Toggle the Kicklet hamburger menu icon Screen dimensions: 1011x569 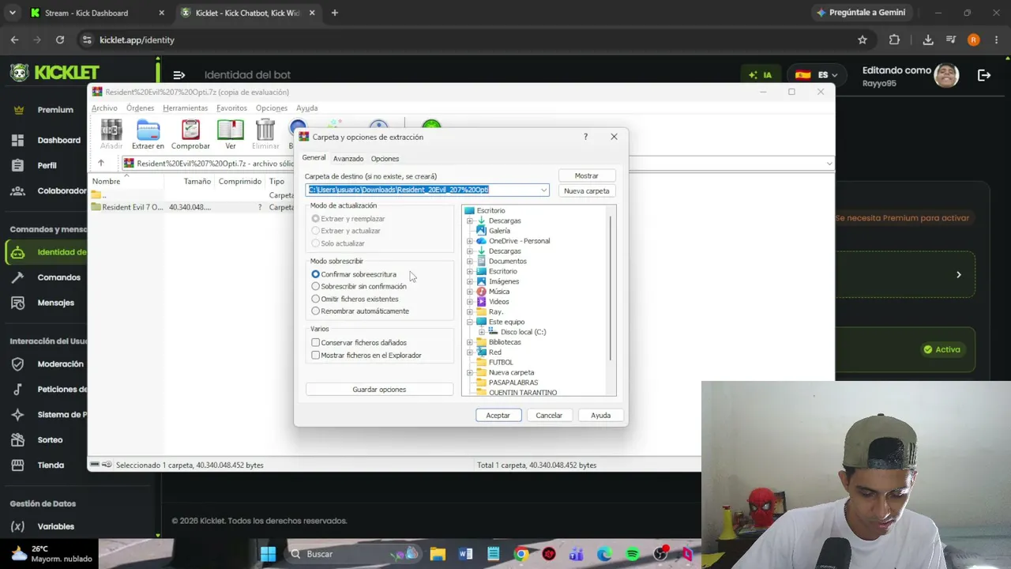pos(179,75)
